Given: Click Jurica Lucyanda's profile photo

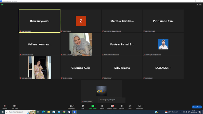Looking at the screenshot, I should [81, 44].
